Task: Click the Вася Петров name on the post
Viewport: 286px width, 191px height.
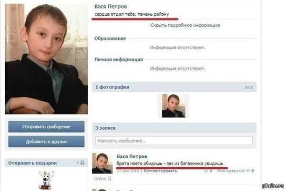Action: (132, 156)
